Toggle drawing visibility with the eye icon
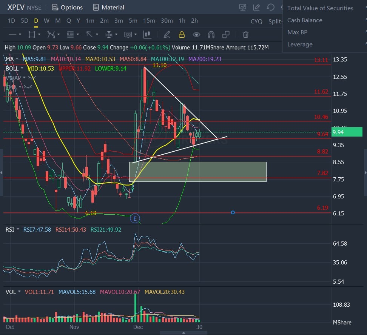Image resolution: width=367 pixels, height=335 pixels. click(x=196, y=35)
